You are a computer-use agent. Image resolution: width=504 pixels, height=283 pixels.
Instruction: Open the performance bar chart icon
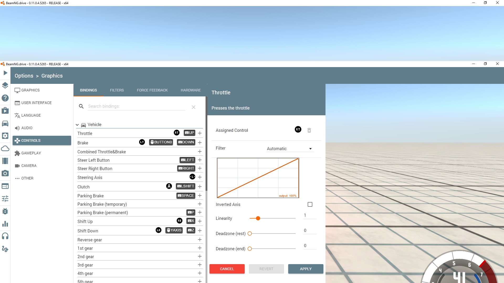pyautogui.click(x=5, y=224)
